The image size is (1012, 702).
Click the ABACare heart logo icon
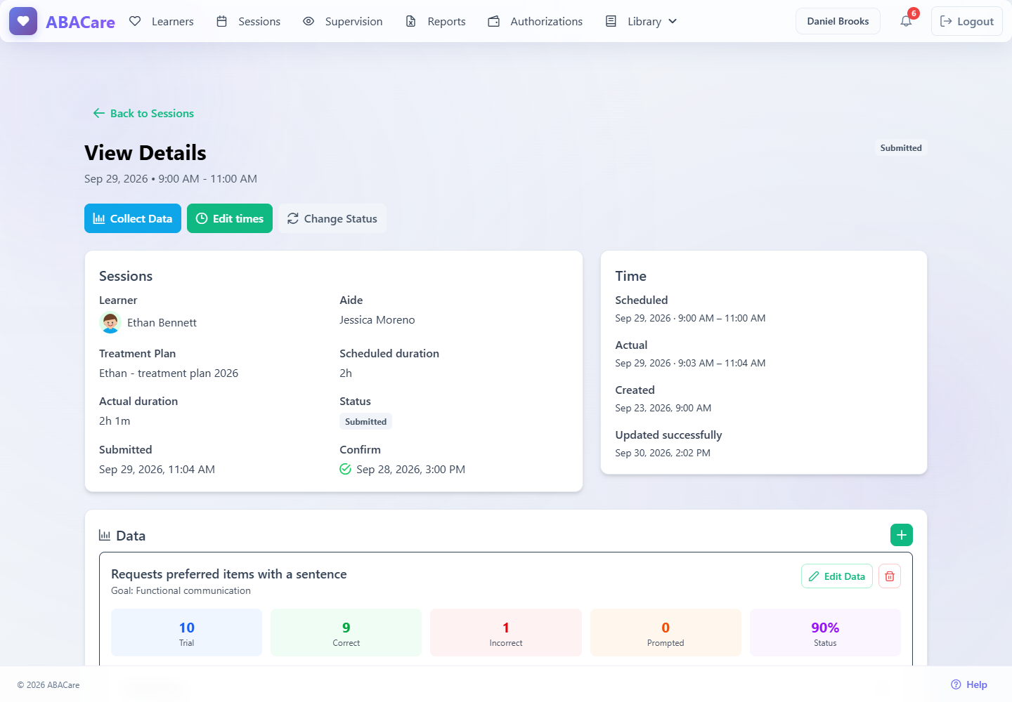pyautogui.click(x=23, y=21)
